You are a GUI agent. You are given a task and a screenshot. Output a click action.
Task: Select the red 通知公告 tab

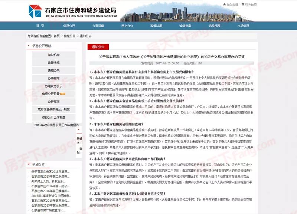click(x=98, y=47)
